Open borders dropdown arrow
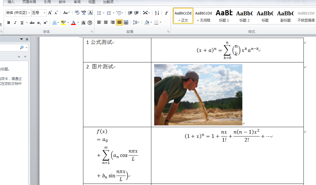 tap(161, 22)
